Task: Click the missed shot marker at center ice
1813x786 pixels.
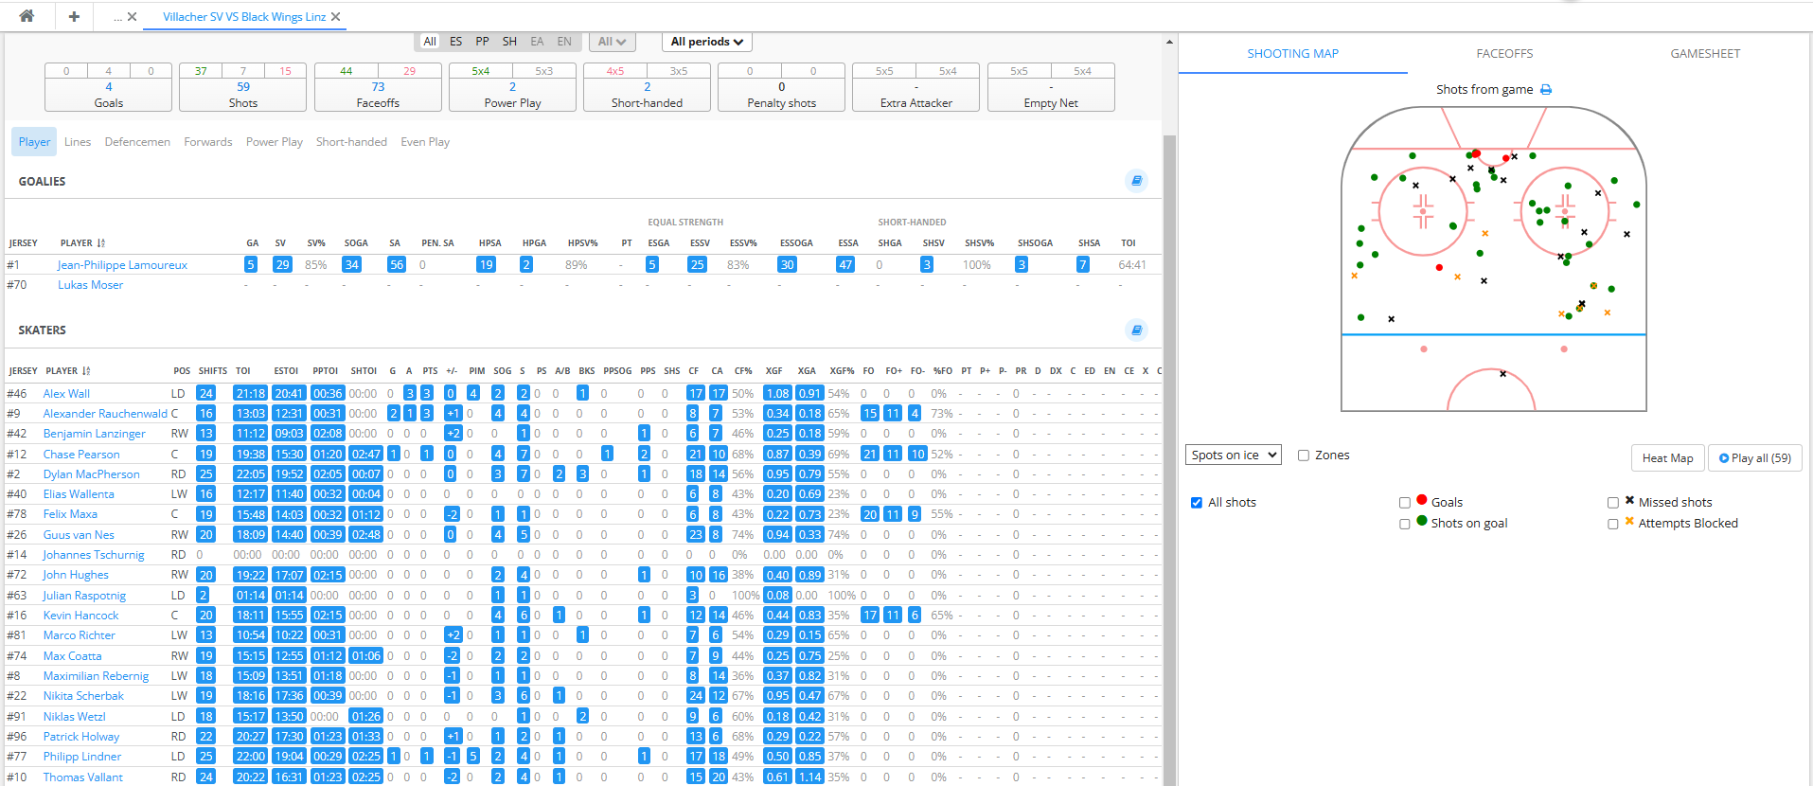Action: click(1502, 374)
